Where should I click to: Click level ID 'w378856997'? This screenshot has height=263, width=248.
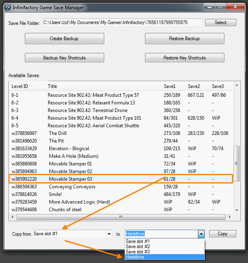[x=24, y=133]
